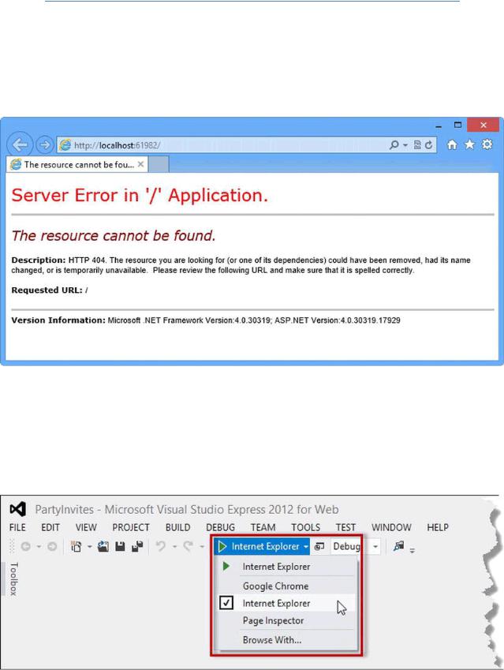Toggle the checked Internet Explorer entry
Screen dimensions: 504x670
(x=286, y=603)
